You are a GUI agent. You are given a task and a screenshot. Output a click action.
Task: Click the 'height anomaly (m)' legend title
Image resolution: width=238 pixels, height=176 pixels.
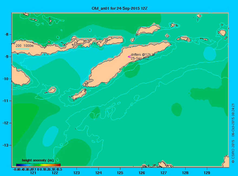[38, 160]
